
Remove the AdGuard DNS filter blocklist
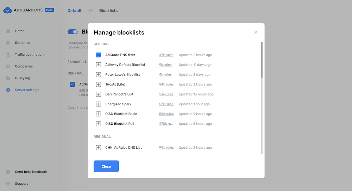[x=99, y=55]
